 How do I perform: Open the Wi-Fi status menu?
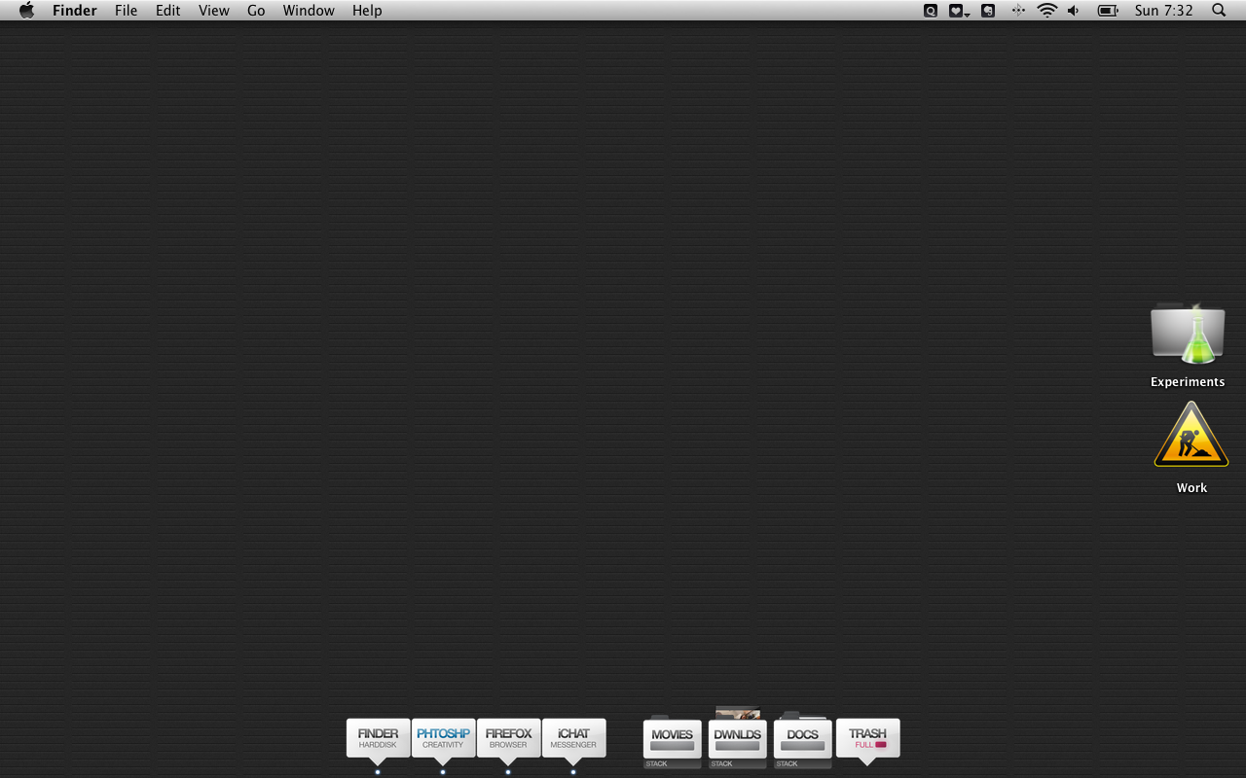click(1047, 11)
